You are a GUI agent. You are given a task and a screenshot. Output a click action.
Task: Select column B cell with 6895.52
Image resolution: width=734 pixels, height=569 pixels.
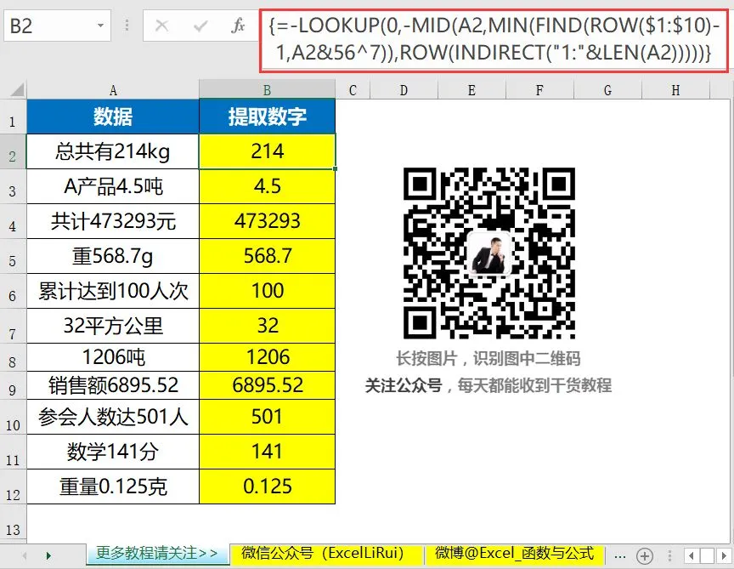click(268, 386)
